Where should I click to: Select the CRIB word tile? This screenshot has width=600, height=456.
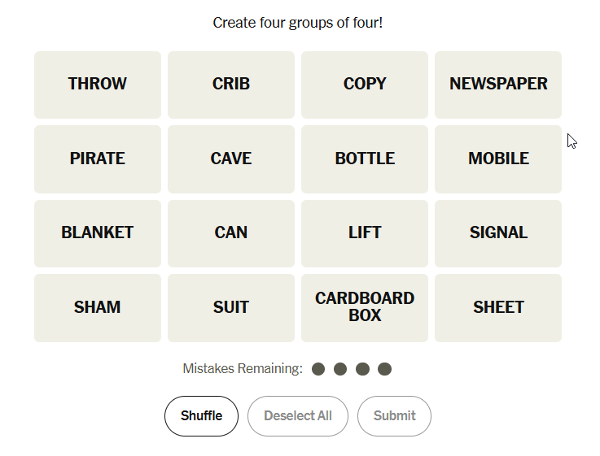(231, 85)
